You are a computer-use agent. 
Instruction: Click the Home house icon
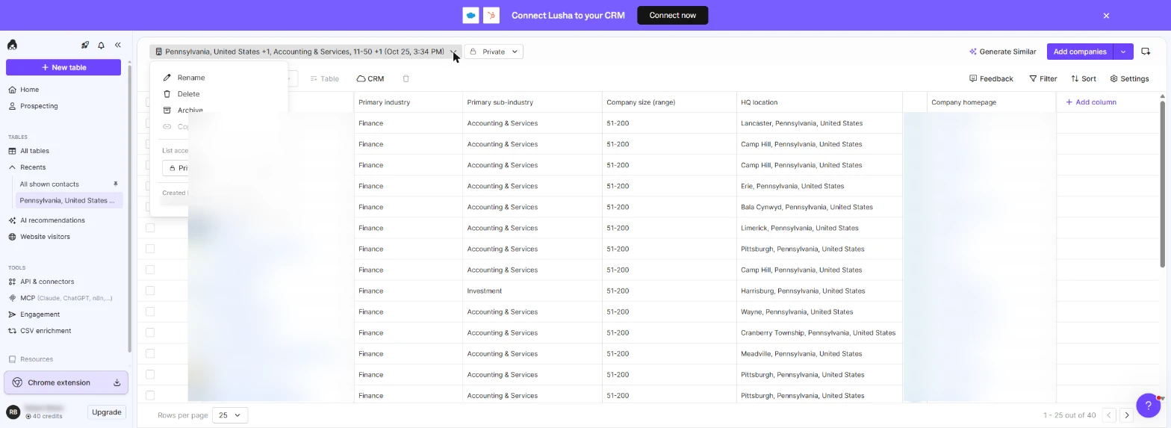point(12,90)
